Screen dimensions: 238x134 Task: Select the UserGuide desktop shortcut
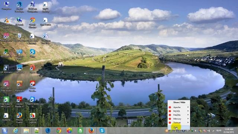click(19, 69)
